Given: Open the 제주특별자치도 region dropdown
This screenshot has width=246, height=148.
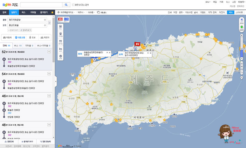Looking at the screenshot, I should pyautogui.click(x=67, y=12).
